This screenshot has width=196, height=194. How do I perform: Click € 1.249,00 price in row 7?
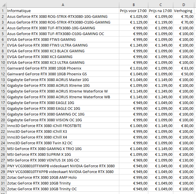coord(134,45)
